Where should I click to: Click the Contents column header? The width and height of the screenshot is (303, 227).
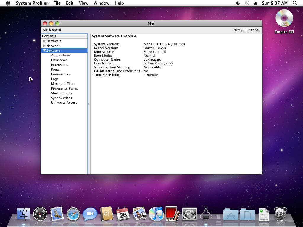(x=64, y=36)
